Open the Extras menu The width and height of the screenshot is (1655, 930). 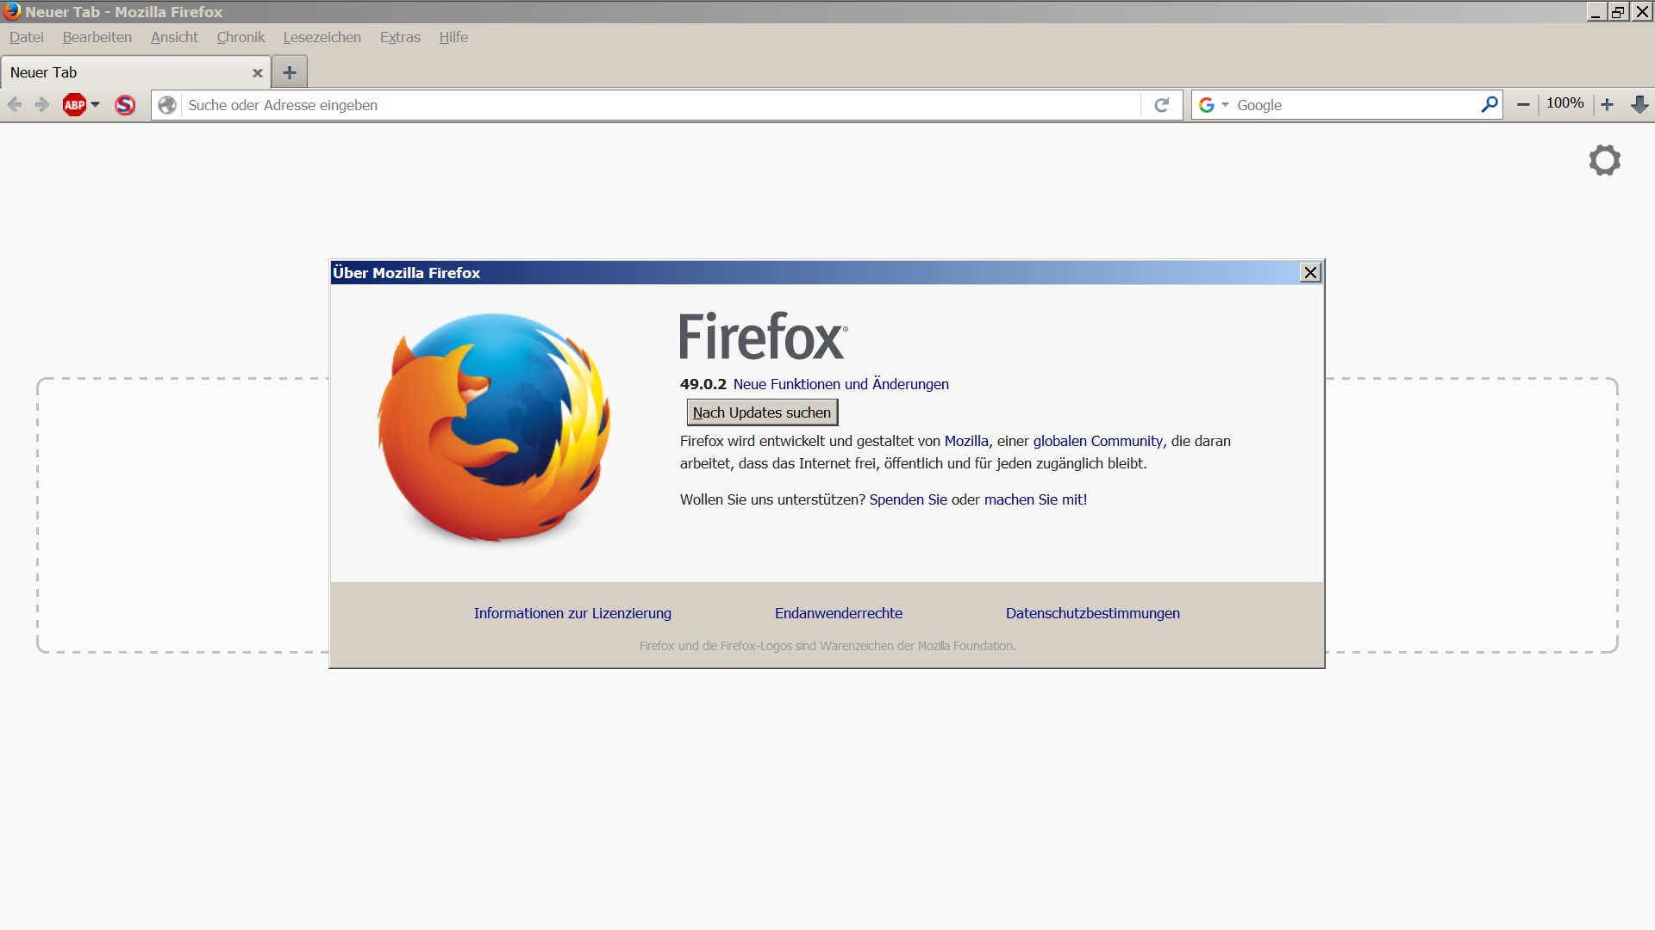coord(400,37)
